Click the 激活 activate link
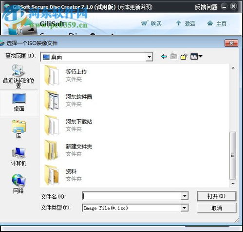 [186, 23]
